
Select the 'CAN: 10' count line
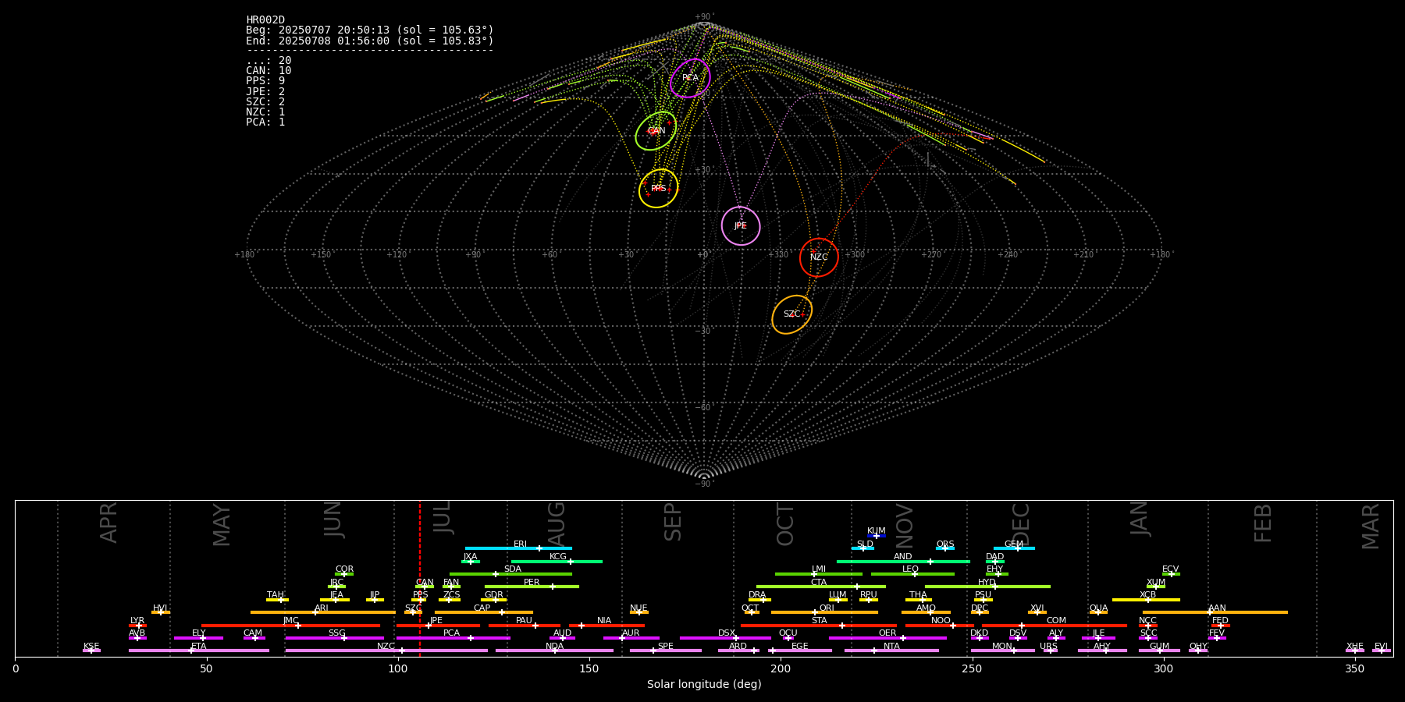click(x=269, y=71)
